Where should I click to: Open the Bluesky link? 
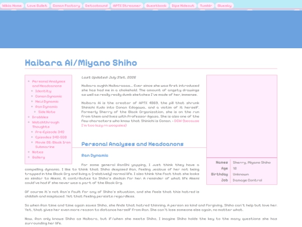224,6
